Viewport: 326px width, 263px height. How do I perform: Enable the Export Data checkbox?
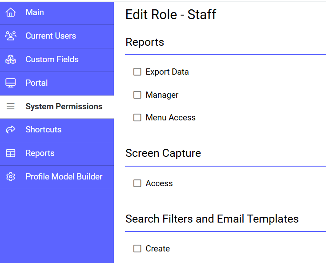tap(137, 72)
